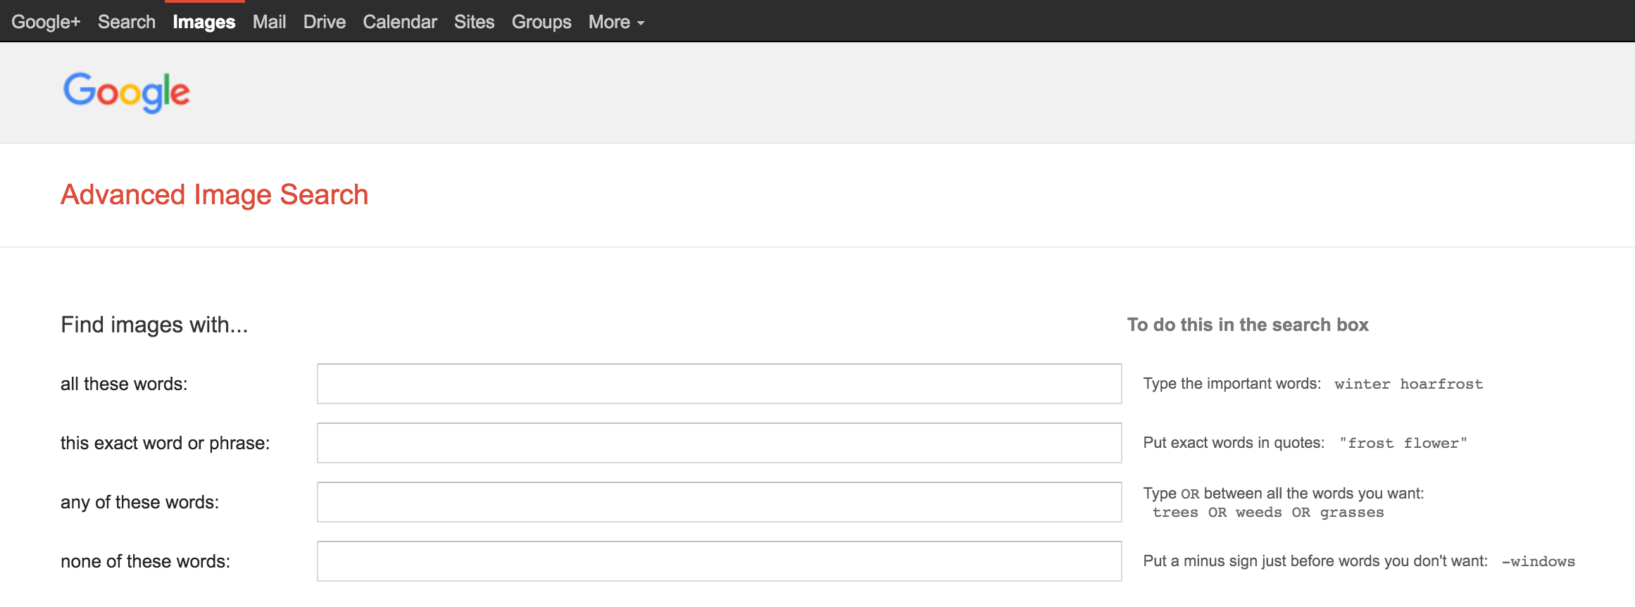
Task: Click the exact word or phrase text box
Action: coord(719,443)
